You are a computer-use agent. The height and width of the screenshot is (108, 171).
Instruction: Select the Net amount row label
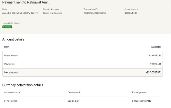[11, 72]
